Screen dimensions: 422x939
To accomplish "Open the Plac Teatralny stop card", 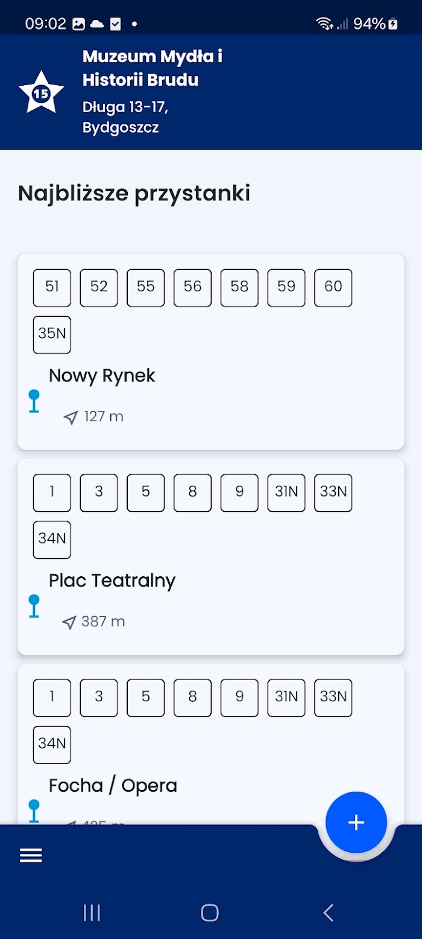I will coord(211,557).
